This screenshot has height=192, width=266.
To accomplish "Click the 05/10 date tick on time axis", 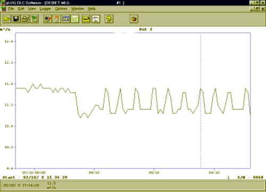I will pyautogui.click(x=154, y=172).
